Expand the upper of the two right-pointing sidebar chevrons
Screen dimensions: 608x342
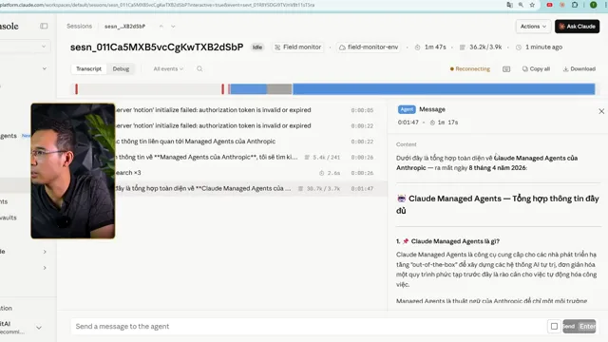pyautogui.click(x=45, y=252)
